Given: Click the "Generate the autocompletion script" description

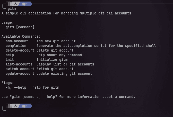Looking at the screenshot, I should [96, 46].
